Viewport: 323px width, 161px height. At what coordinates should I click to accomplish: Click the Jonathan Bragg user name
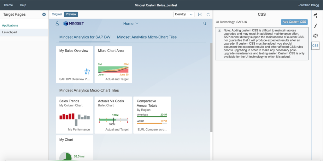[x=308, y=5]
